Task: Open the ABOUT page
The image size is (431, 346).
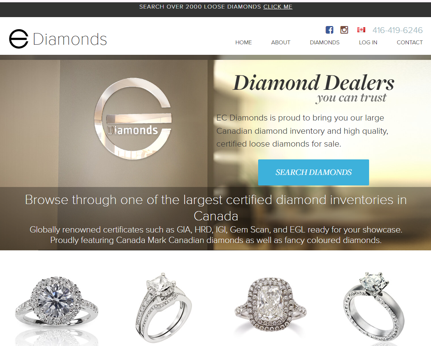Action: (281, 42)
